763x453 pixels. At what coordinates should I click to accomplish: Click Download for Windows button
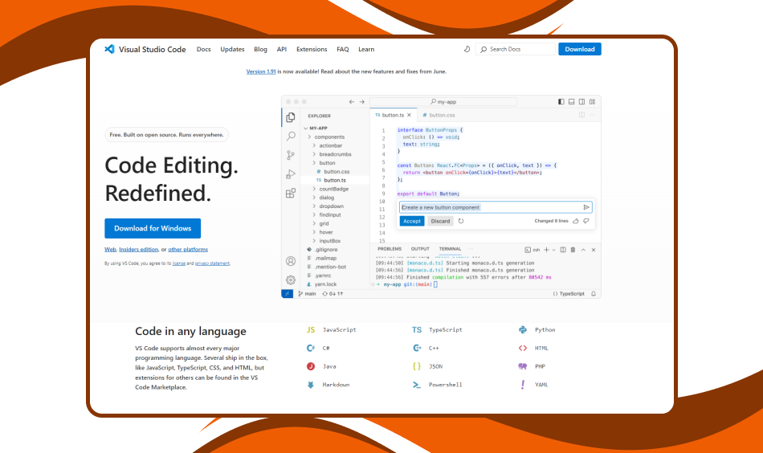click(153, 228)
